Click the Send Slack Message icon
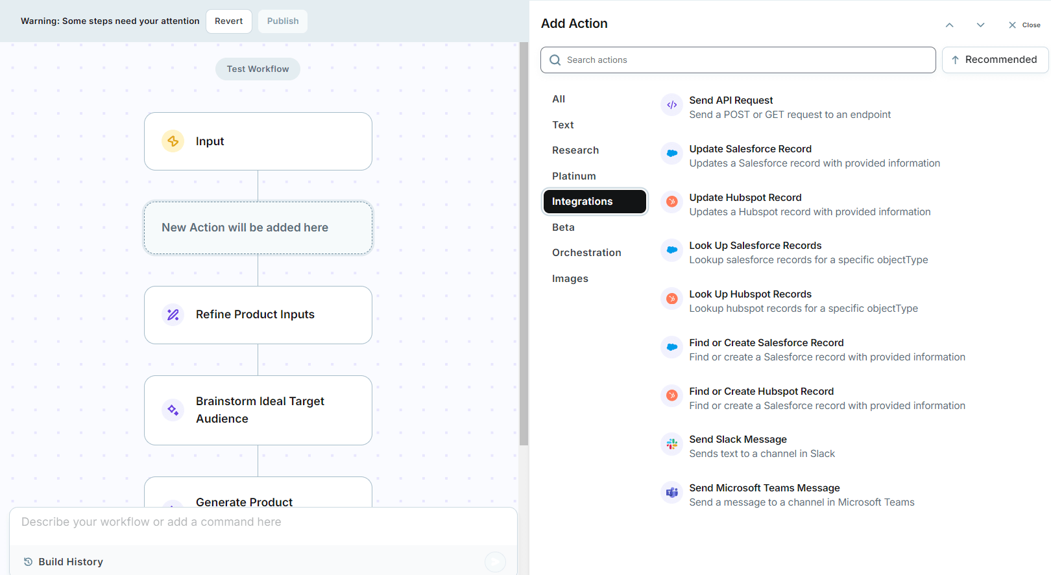The width and height of the screenshot is (1051, 575). [x=671, y=444]
